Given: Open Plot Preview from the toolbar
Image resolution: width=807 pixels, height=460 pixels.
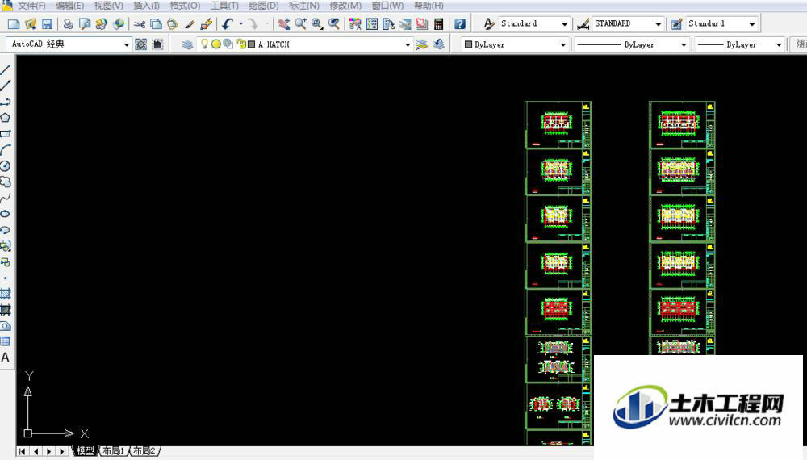Looking at the screenshot, I should [x=85, y=23].
